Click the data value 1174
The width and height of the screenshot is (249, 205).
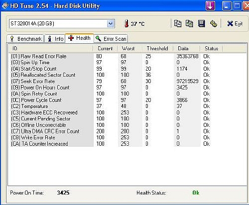tap(182, 69)
